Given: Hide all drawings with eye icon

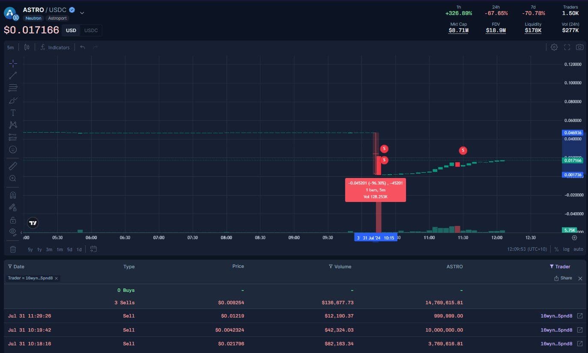Looking at the screenshot, I should (x=13, y=231).
